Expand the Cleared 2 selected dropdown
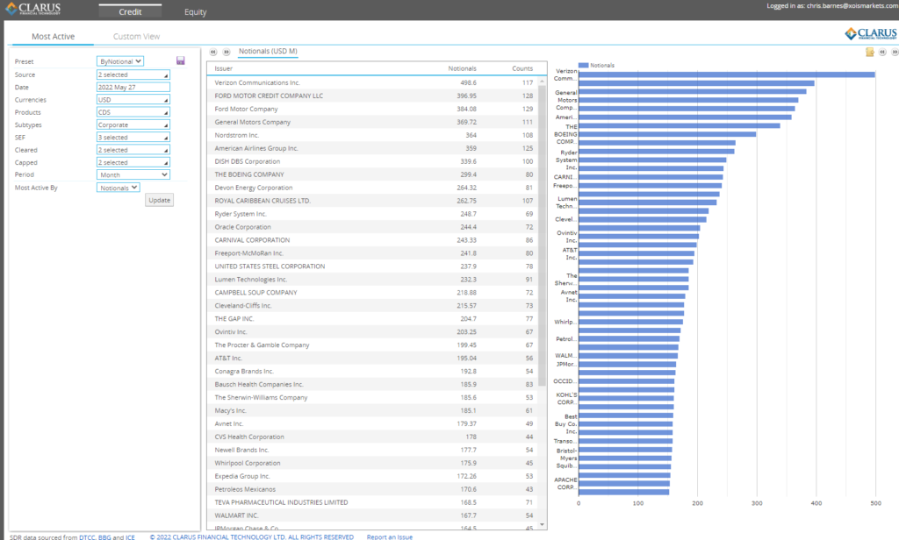Screen dimensions: 899x540 pyautogui.click(x=133, y=150)
